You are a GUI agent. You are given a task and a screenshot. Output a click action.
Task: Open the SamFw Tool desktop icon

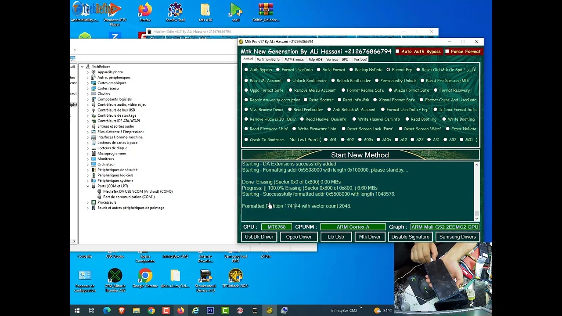point(175,12)
